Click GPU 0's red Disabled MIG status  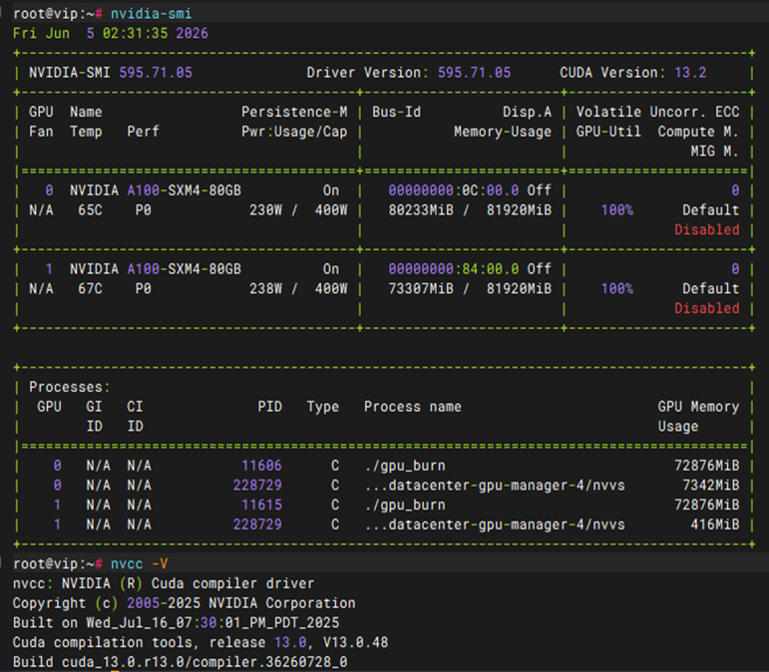(707, 229)
